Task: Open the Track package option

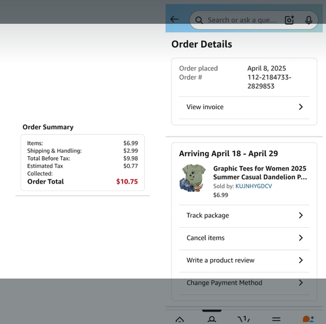Action: click(244, 215)
